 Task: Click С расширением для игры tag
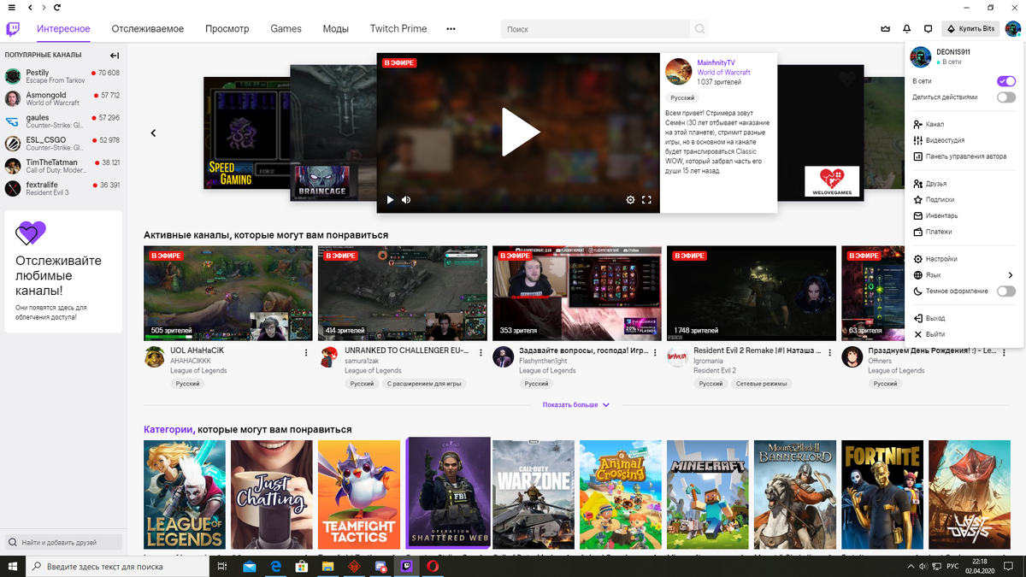tap(424, 384)
